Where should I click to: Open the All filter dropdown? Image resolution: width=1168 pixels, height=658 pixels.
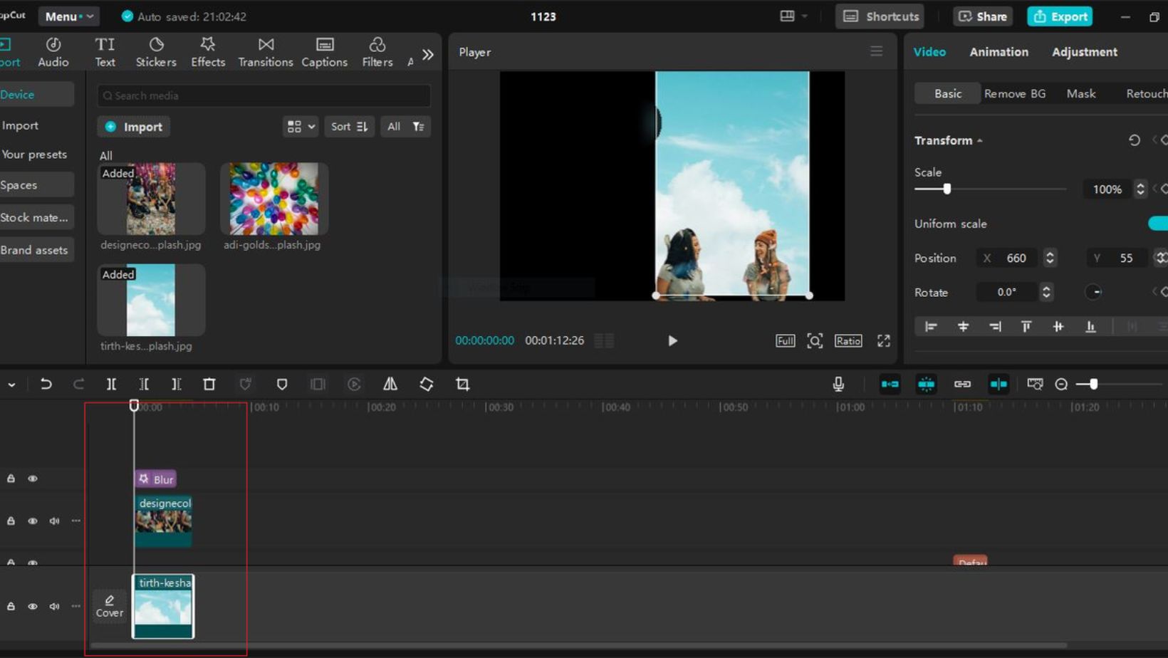tap(405, 127)
